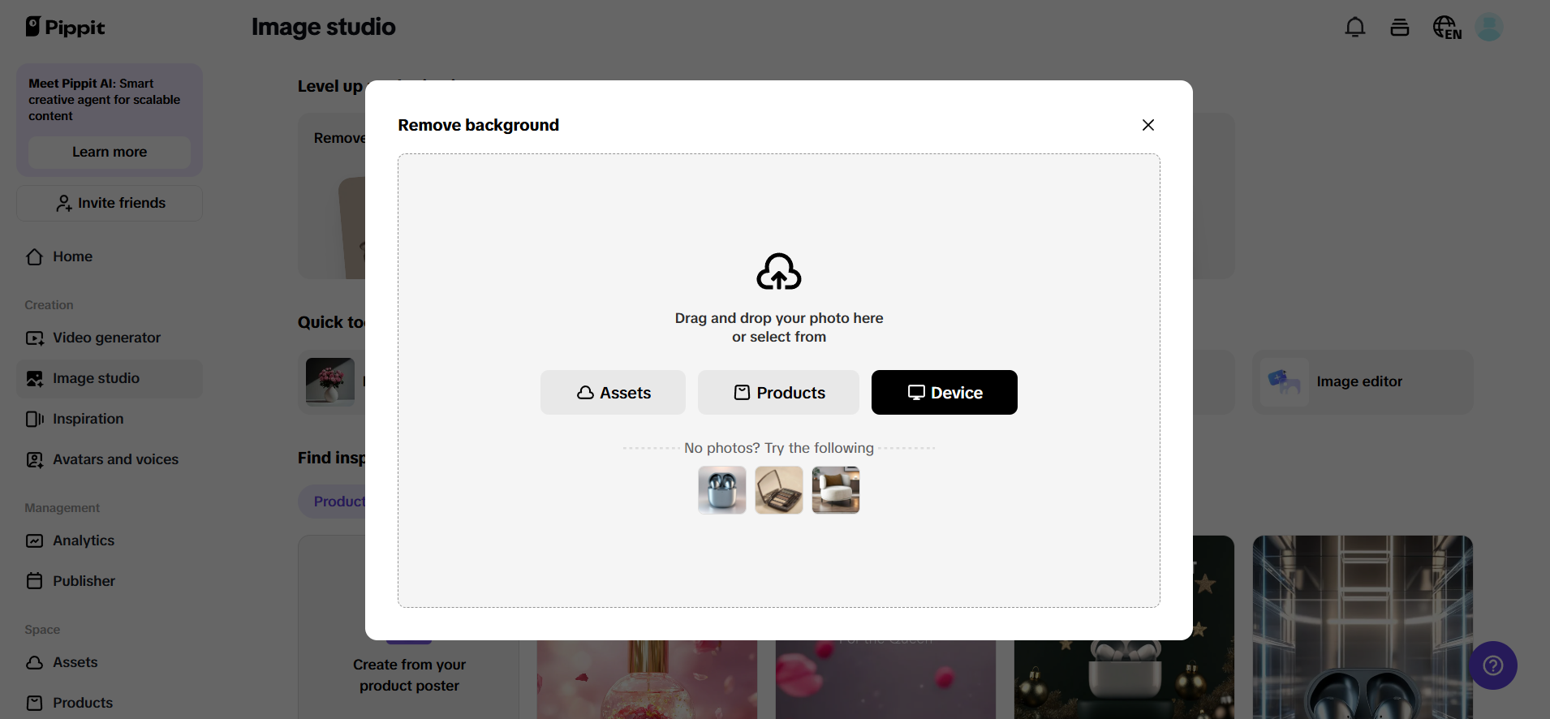Viewport: 1550px width, 719px height.
Task: Close the Remove background dialog
Action: click(x=1147, y=125)
